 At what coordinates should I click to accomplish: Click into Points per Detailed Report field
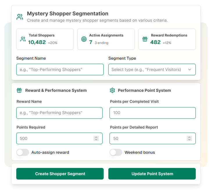pos(152,138)
